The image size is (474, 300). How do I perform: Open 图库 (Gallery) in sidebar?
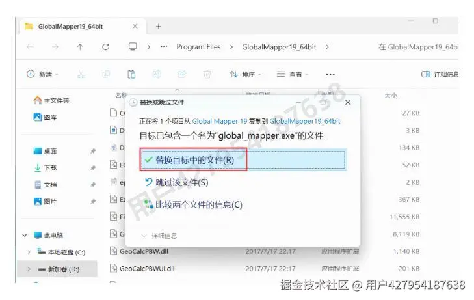46,117
